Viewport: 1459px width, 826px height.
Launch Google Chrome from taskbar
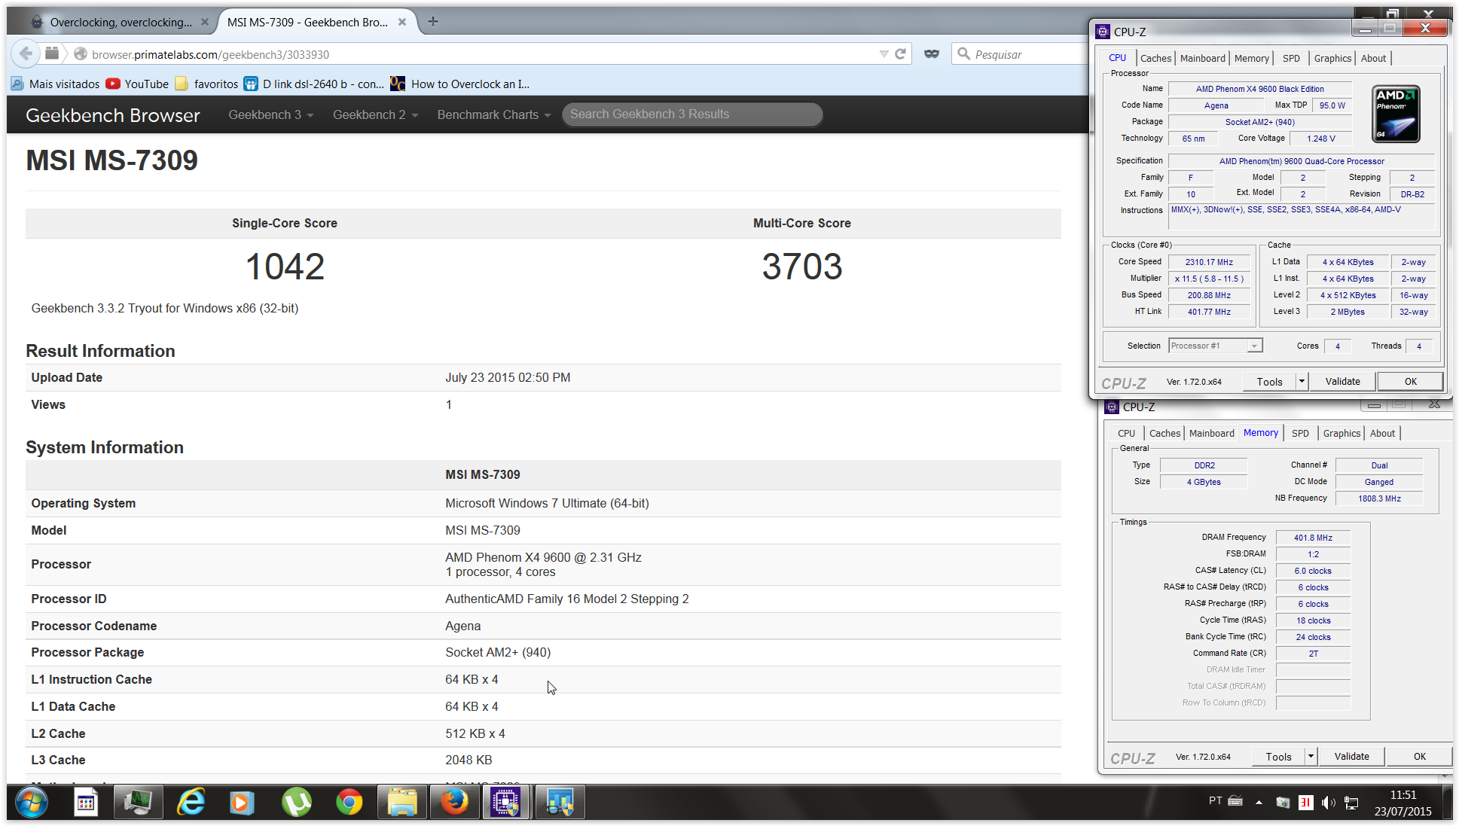tap(349, 803)
